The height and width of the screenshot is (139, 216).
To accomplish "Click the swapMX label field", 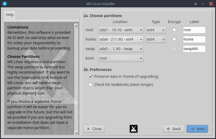I will [194, 49].
